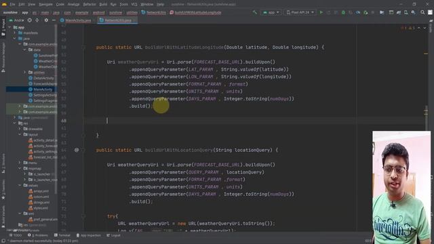Select arrays.xml in the values folder
This screenshot has width=434, height=244.
coord(39,191)
